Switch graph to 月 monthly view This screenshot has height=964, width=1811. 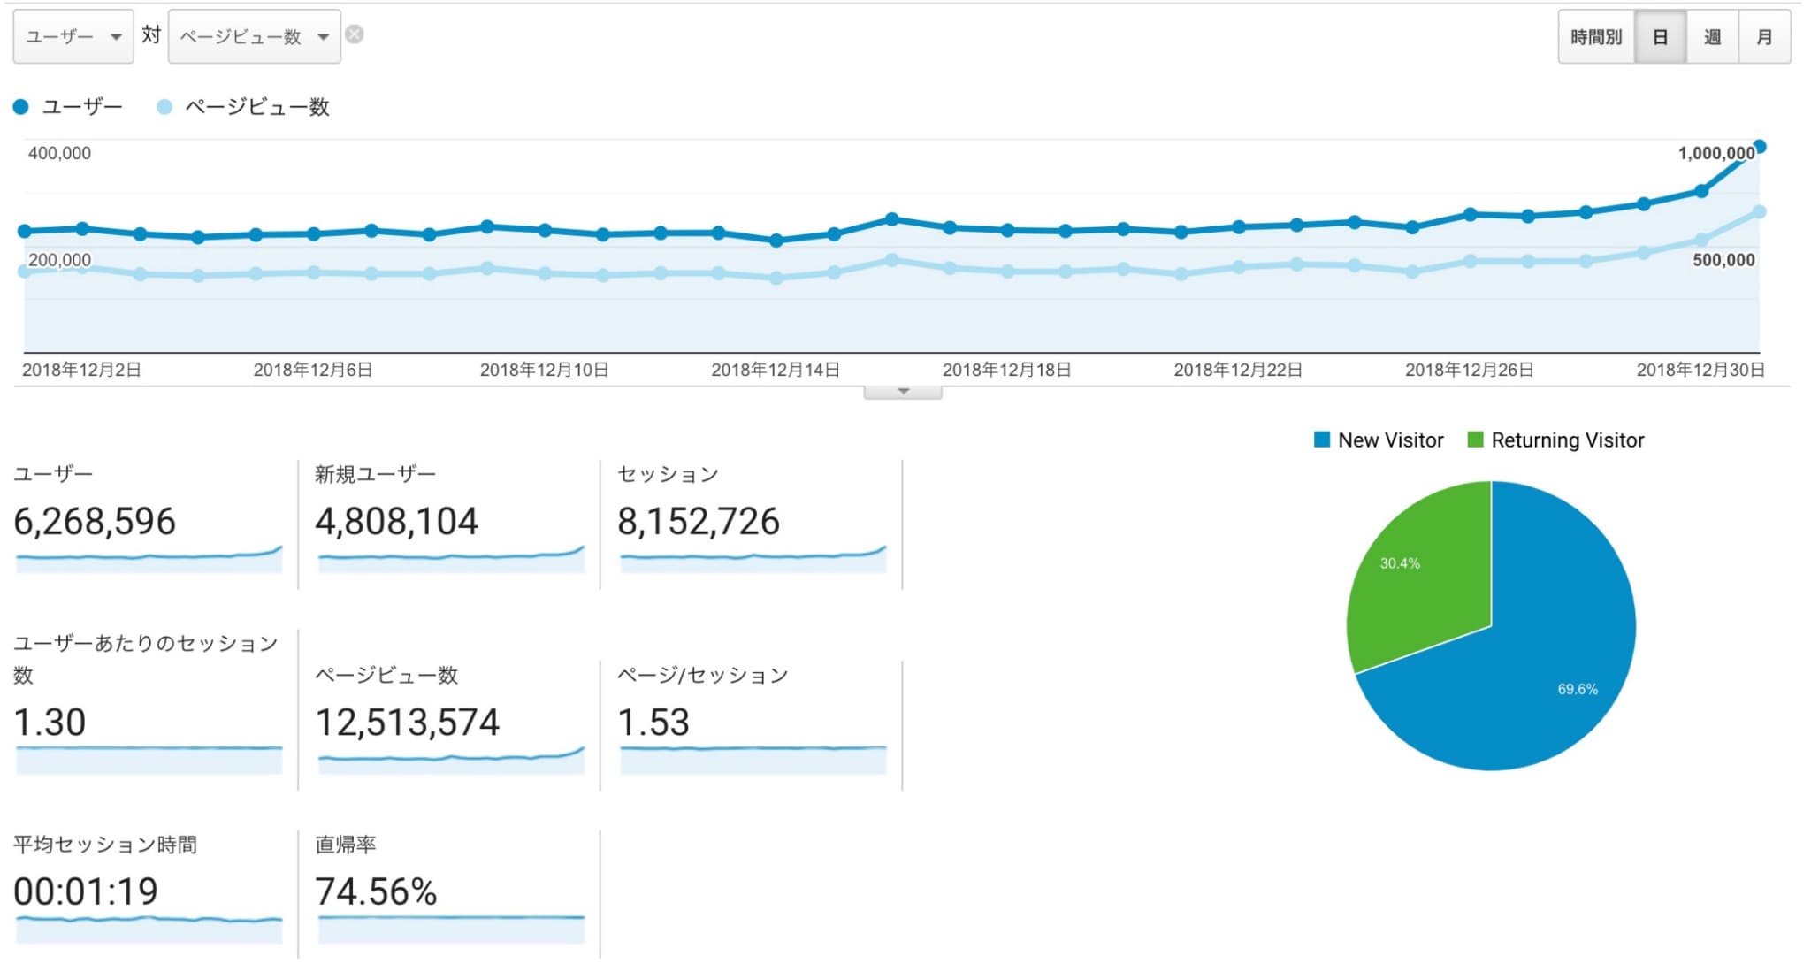pos(1764,37)
